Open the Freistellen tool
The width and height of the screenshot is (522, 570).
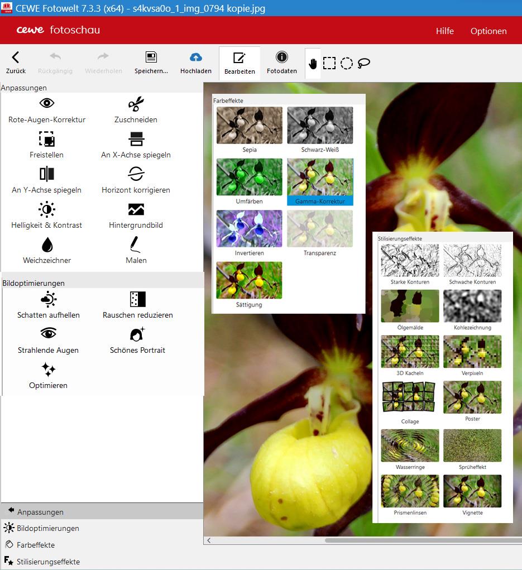(46, 145)
